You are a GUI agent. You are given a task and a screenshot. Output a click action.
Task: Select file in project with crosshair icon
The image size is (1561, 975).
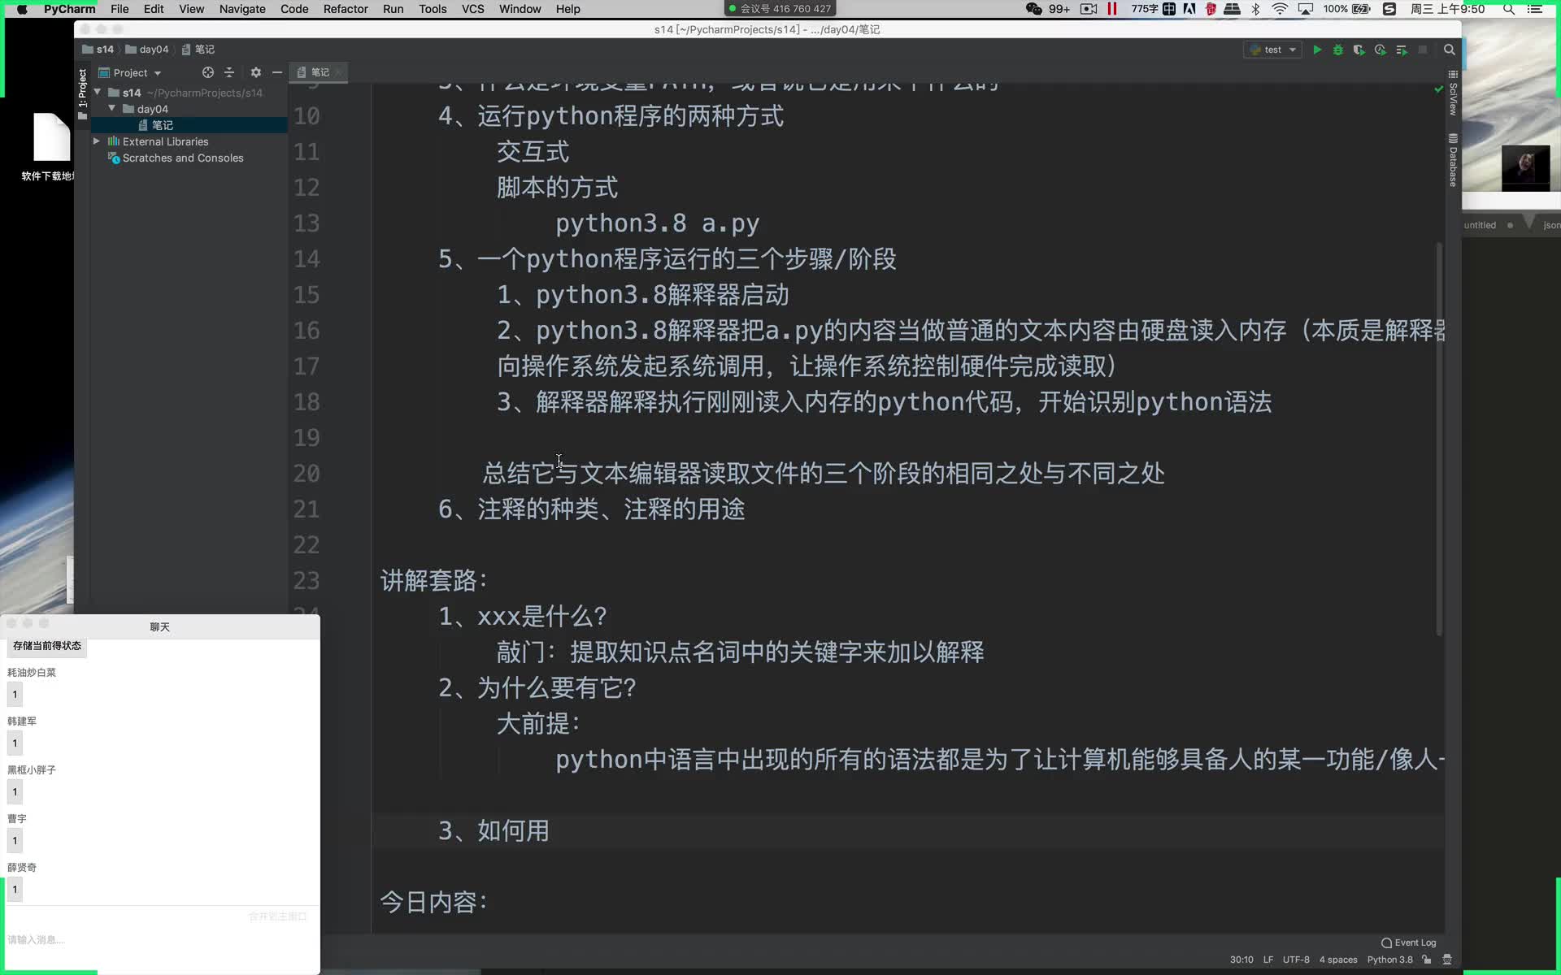(208, 72)
